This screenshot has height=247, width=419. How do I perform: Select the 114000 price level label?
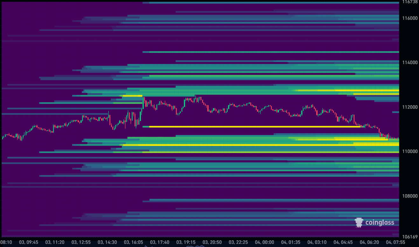click(x=410, y=62)
